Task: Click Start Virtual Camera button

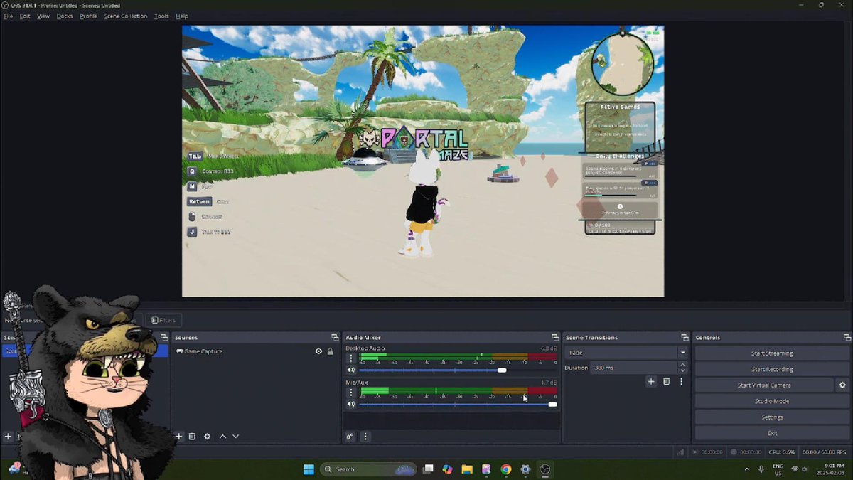Action: (x=764, y=385)
